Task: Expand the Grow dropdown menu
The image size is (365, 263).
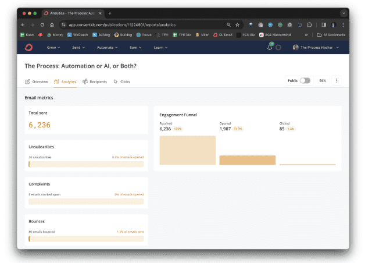Action: (x=53, y=47)
